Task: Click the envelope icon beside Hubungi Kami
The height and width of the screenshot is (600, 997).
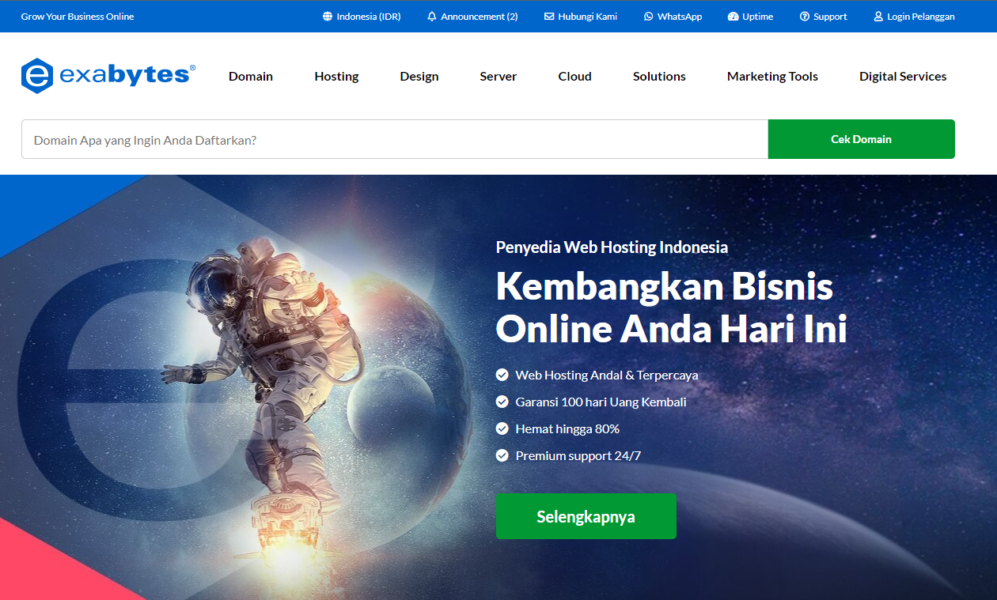Action: [x=549, y=17]
